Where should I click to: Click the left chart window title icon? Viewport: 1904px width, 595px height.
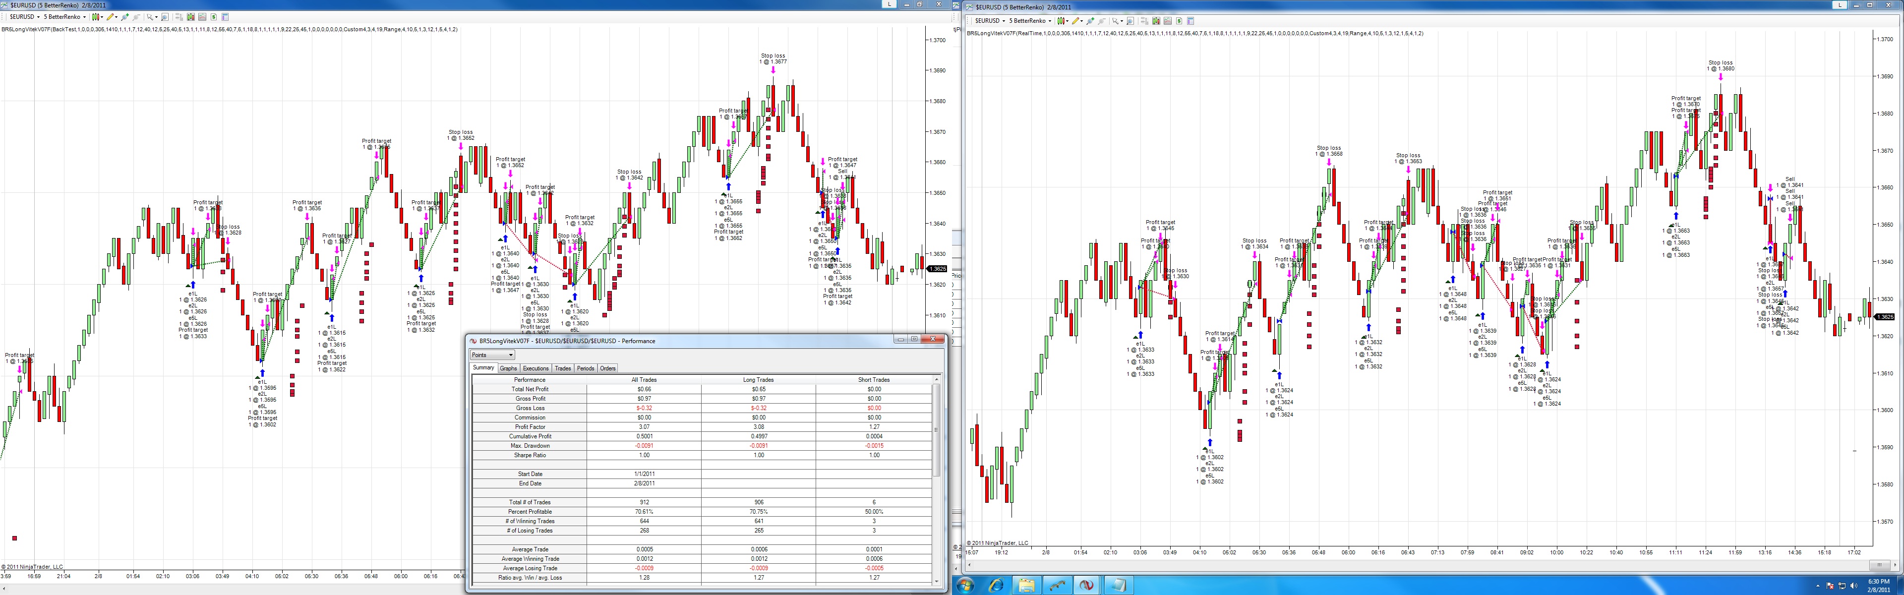[x=4, y=5]
